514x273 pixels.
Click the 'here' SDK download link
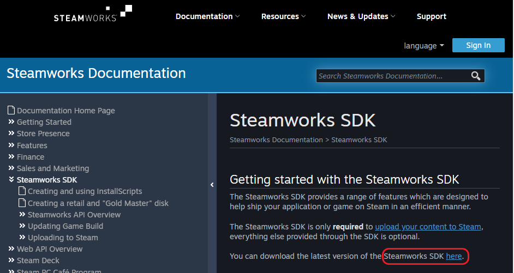tap(454, 256)
